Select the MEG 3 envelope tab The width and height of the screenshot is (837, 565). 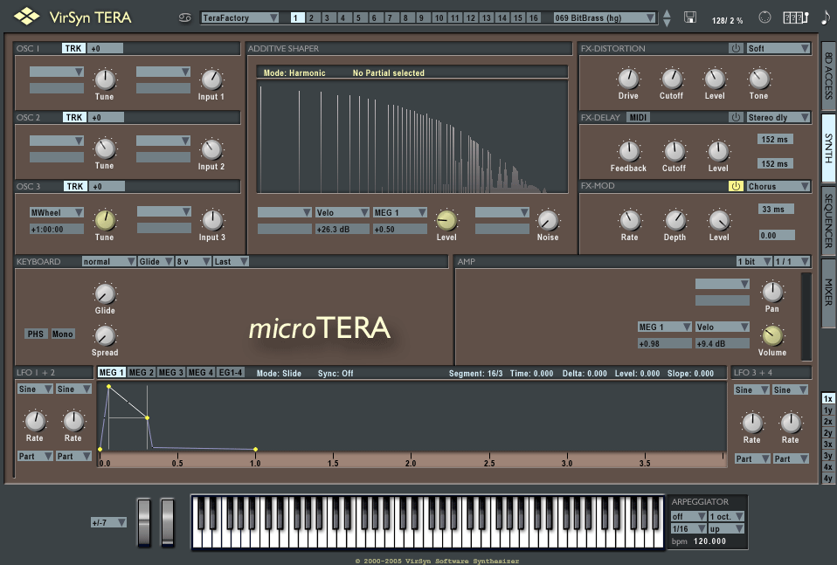click(171, 372)
